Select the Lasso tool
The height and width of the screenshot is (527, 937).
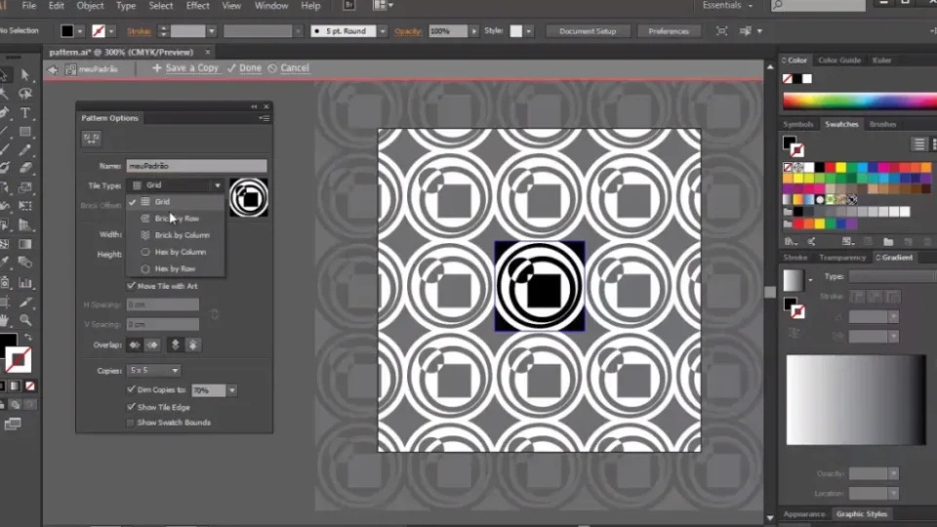click(25, 94)
